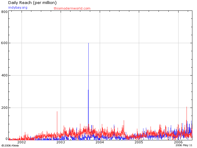Select the 600 y-axis label
The height and width of the screenshot is (148, 197).
[4, 43]
